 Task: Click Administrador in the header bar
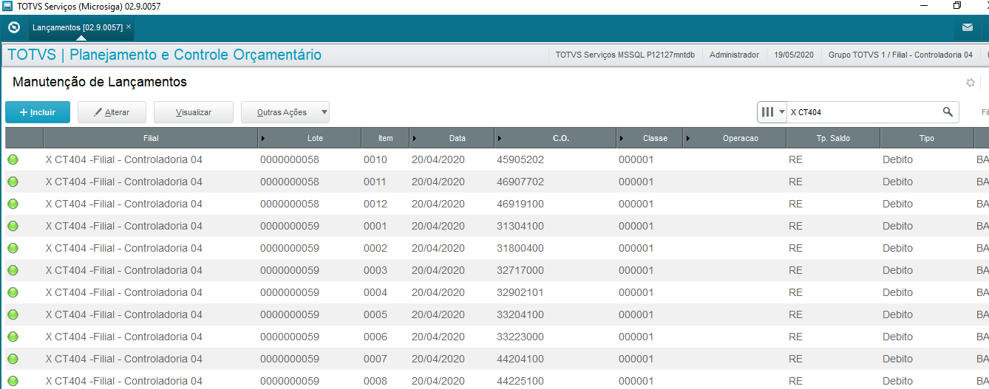coord(734,55)
